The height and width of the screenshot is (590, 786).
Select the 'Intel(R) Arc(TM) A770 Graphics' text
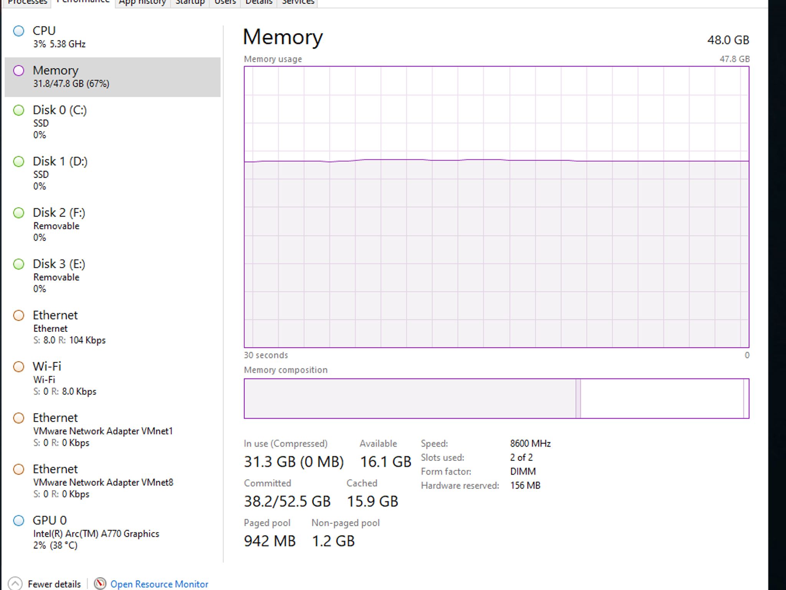click(x=96, y=534)
